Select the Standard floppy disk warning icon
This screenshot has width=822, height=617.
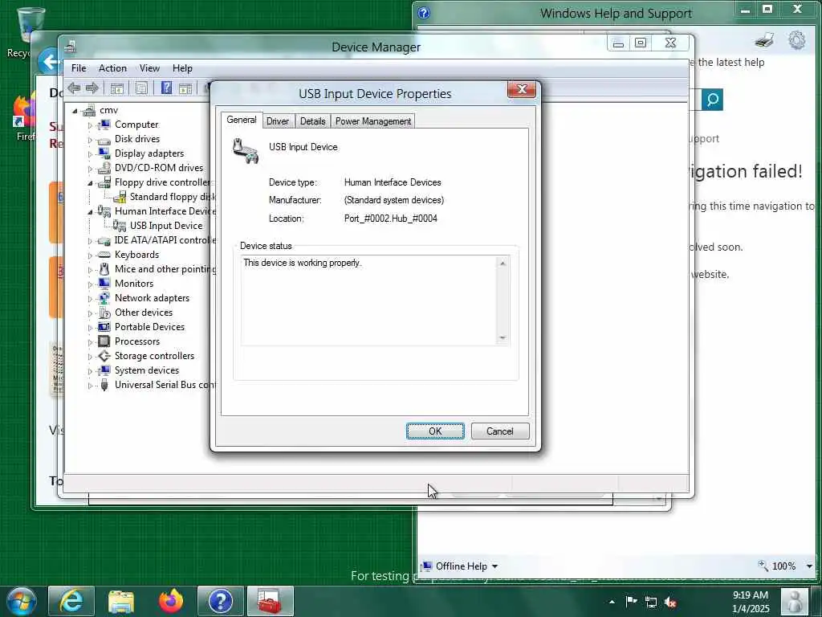pyautogui.click(x=120, y=197)
